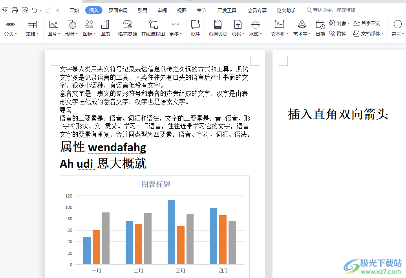Insert date with 日期 icon
The image size is (406, 278).
coord(320,25)
